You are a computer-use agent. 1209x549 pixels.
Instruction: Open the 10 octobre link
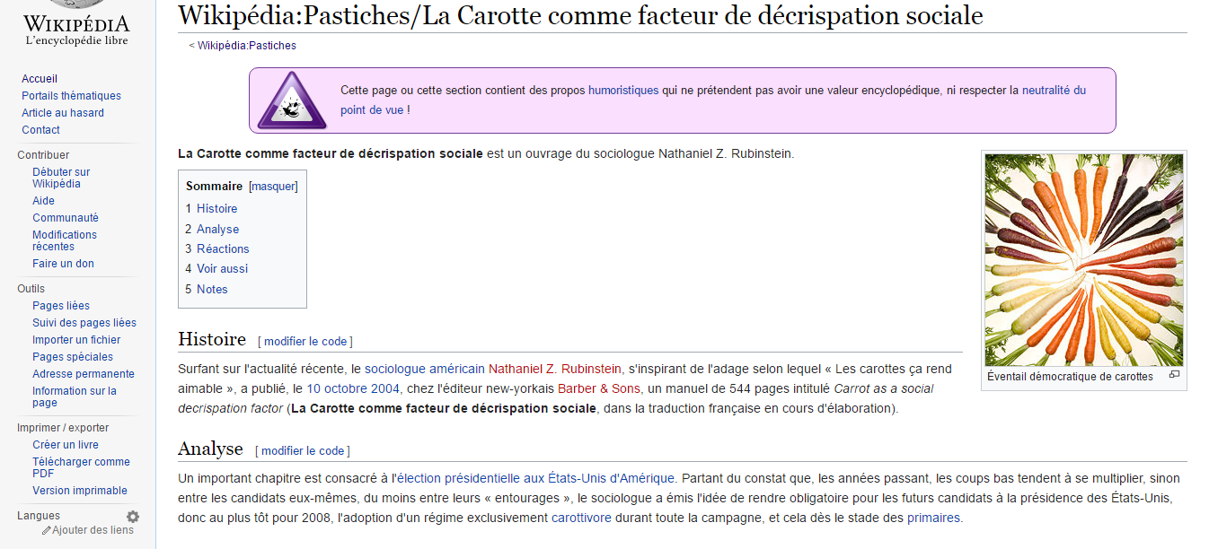337,388
